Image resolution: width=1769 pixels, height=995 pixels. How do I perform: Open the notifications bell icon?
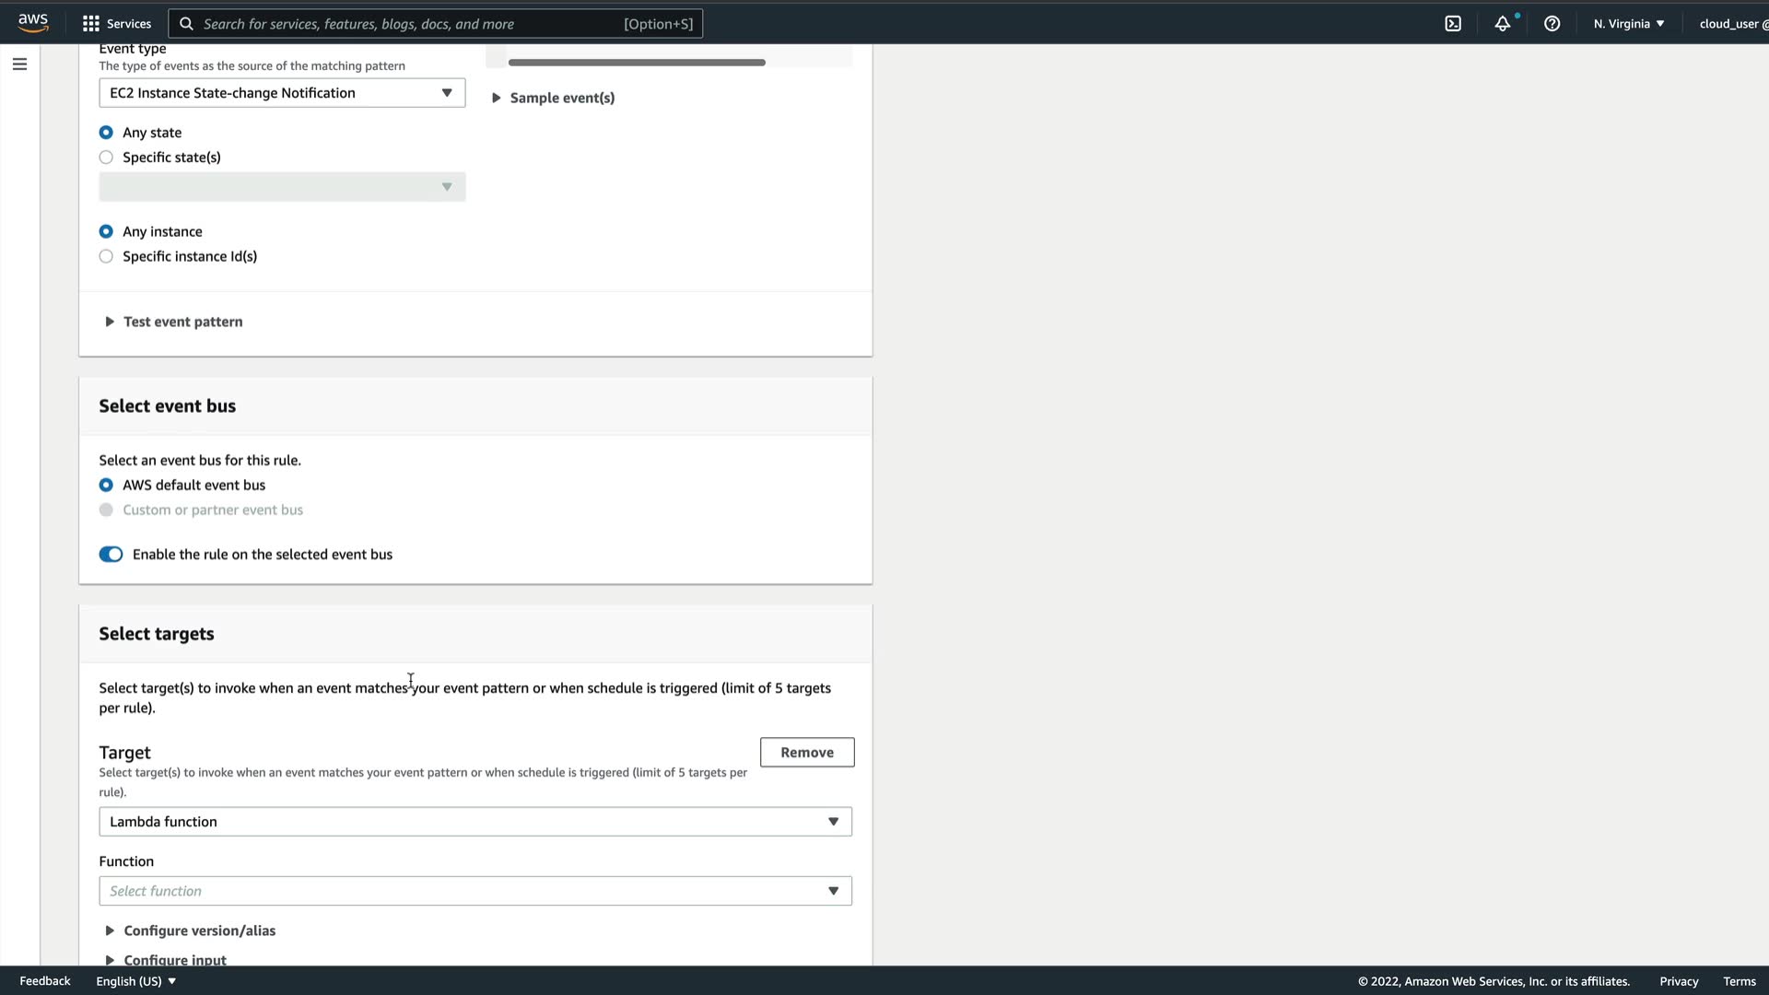(1503, 24)
